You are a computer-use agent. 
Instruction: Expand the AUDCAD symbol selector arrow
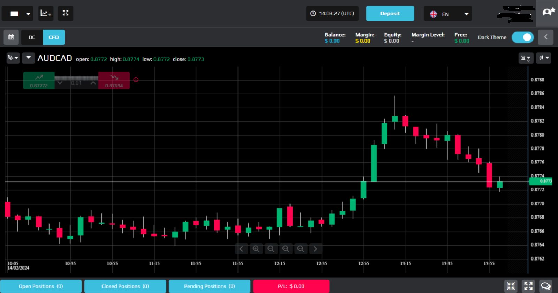[x=29, y=58]
